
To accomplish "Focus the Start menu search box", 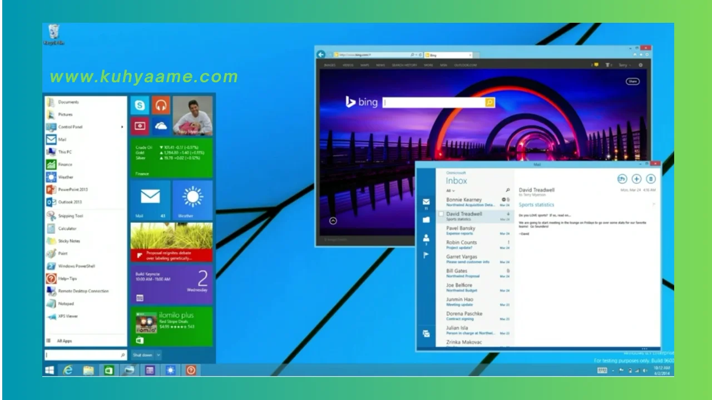I will coord(86,354).
